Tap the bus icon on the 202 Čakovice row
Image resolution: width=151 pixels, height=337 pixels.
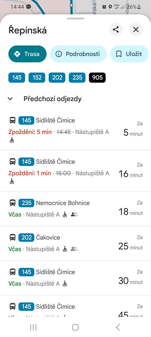pyautogui.click(x=13, y=237)
